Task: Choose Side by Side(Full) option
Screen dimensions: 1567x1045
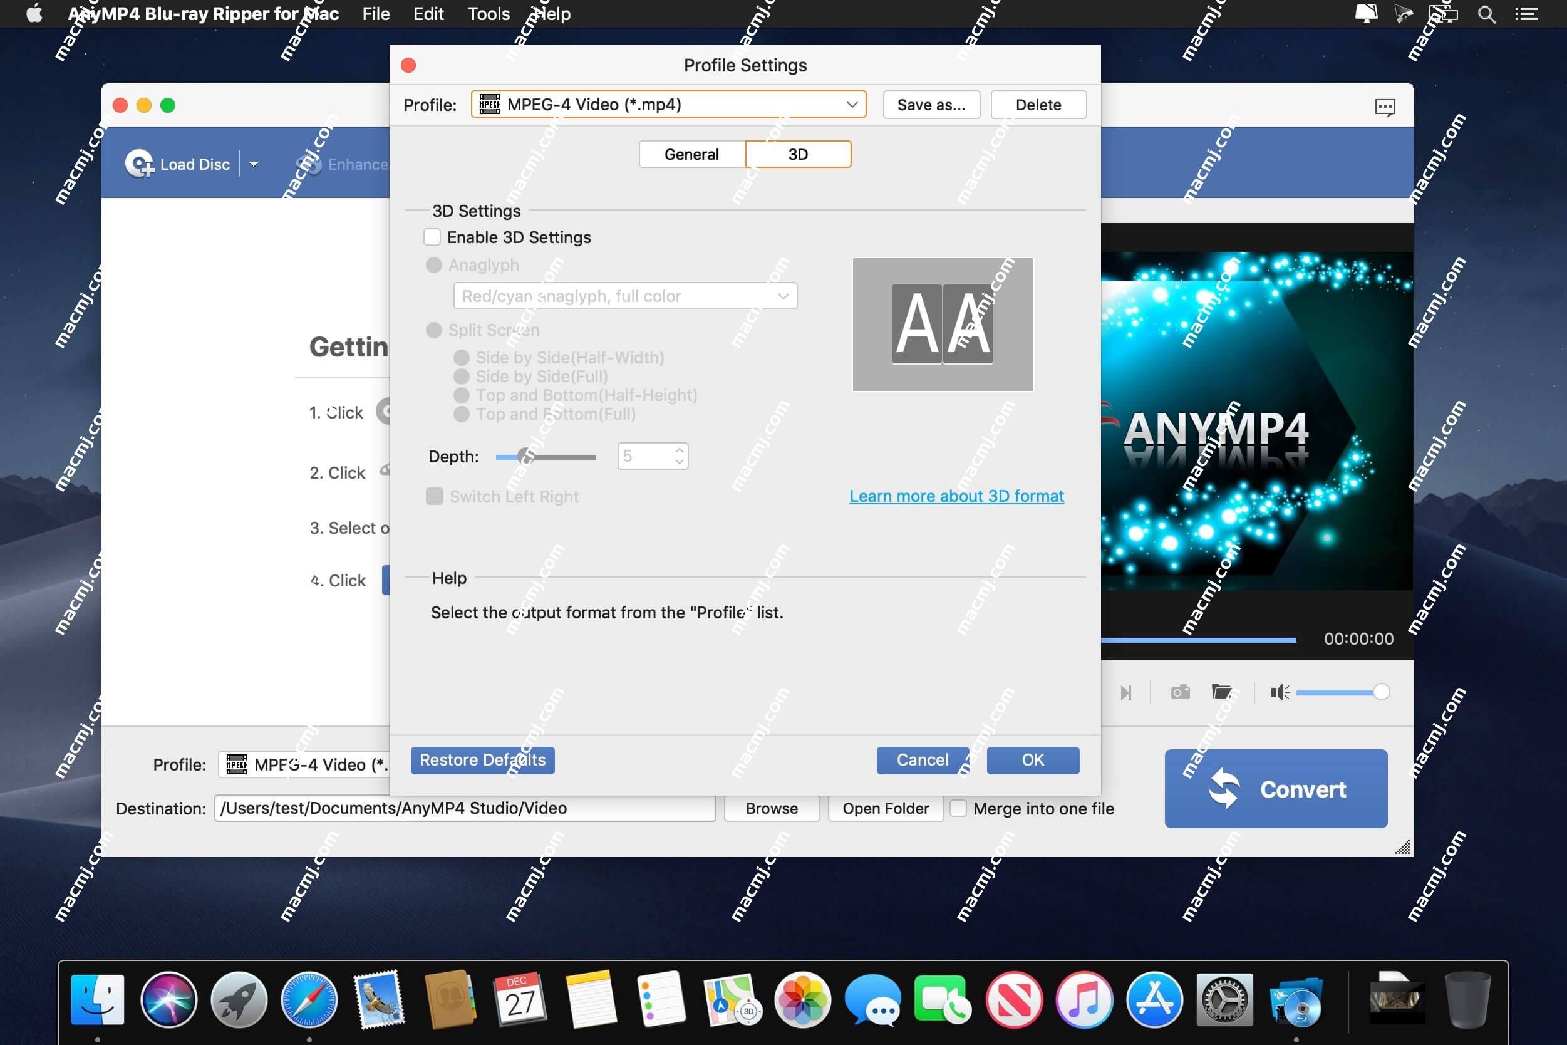Action: 461,377
